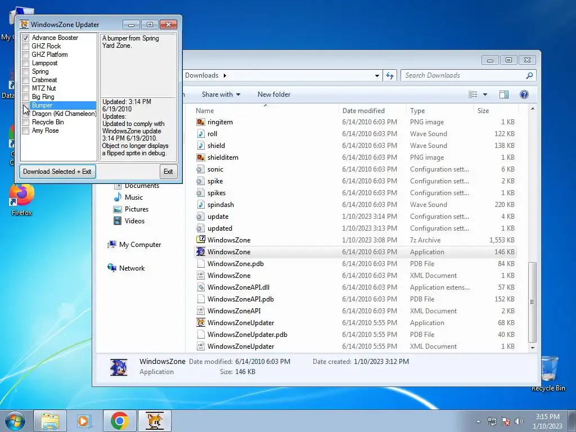Select the WindowsZone Application Sonic icon
576x432 pixels.
point(201,251)
